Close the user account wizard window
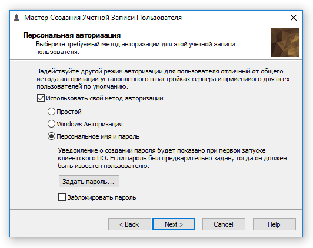 coord(293,18)
